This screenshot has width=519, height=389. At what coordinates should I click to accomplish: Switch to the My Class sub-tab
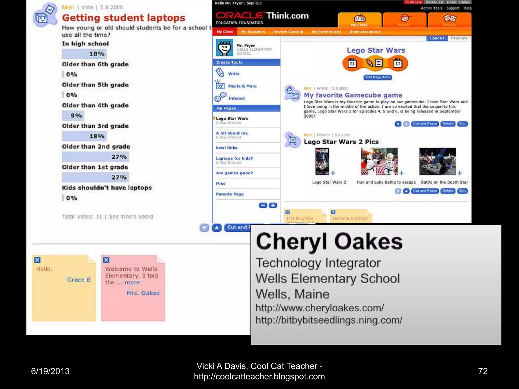point(225,32)
